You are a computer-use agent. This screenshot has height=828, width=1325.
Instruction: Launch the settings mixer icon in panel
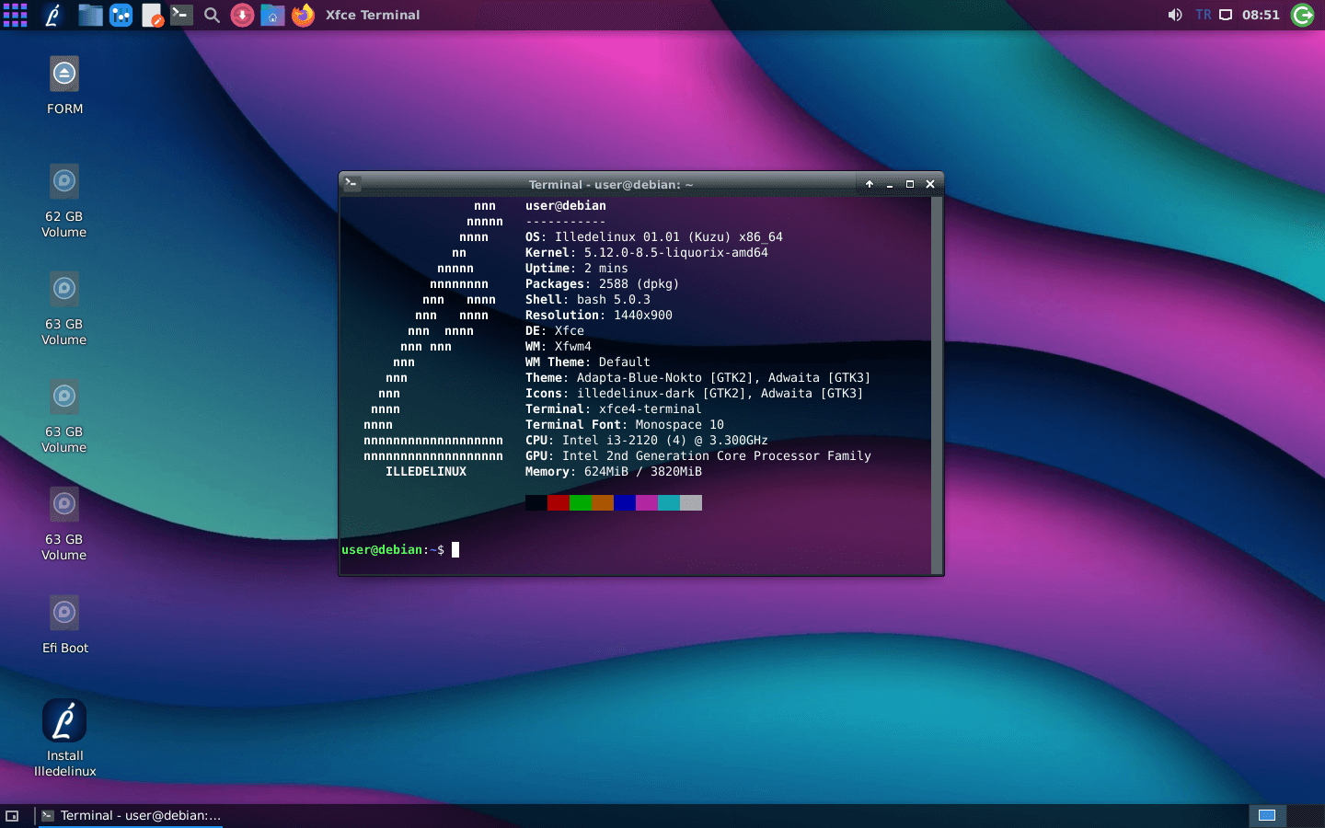pyautogui.click(x=121, y=15)
